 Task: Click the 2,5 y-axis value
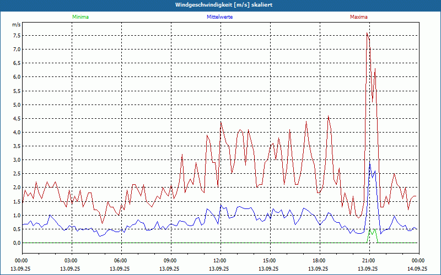tap(17, 174)
